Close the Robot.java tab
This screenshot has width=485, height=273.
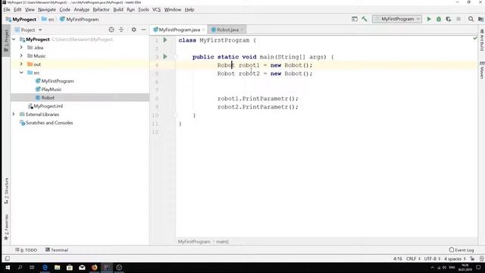pyautogui.click(x=242, y=30)
